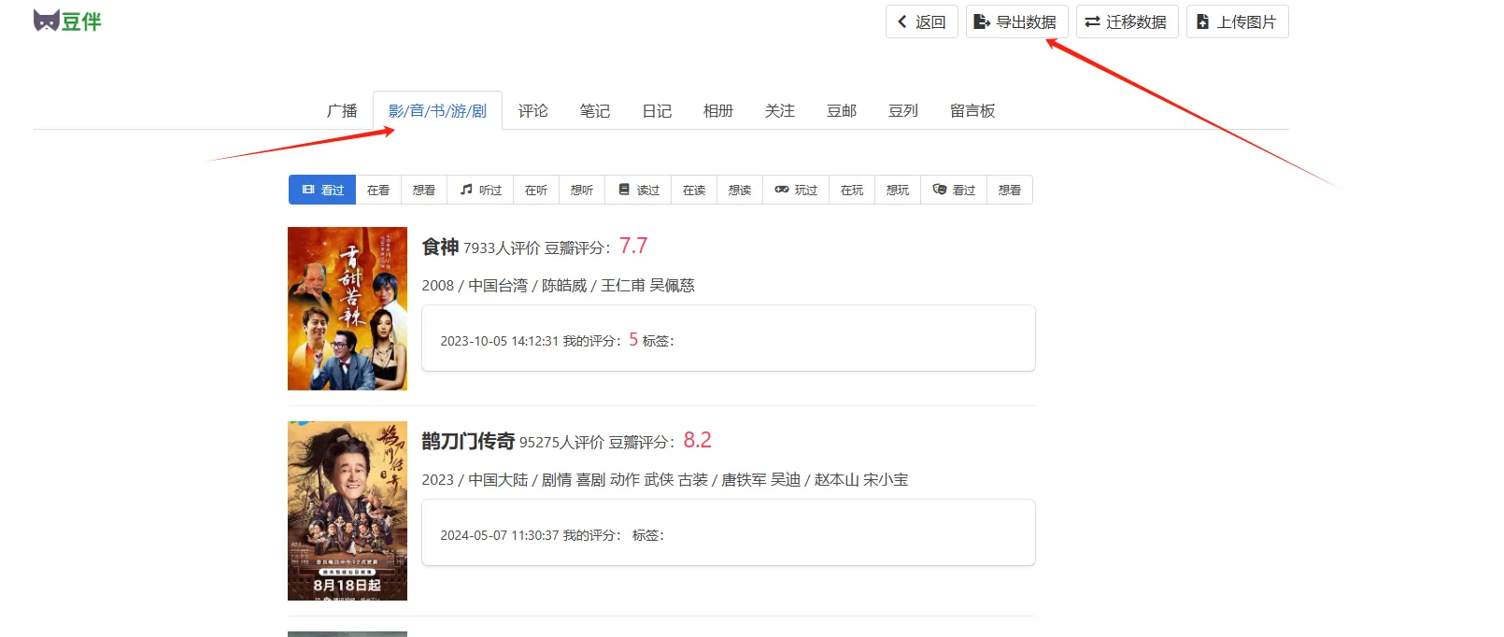1504x637 pixels.
Task: Select the gamepad-icon 玩过 filter
Action: [796, 190]
